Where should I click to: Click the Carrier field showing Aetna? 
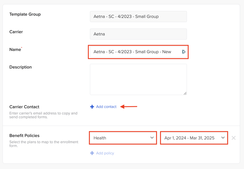138,34
